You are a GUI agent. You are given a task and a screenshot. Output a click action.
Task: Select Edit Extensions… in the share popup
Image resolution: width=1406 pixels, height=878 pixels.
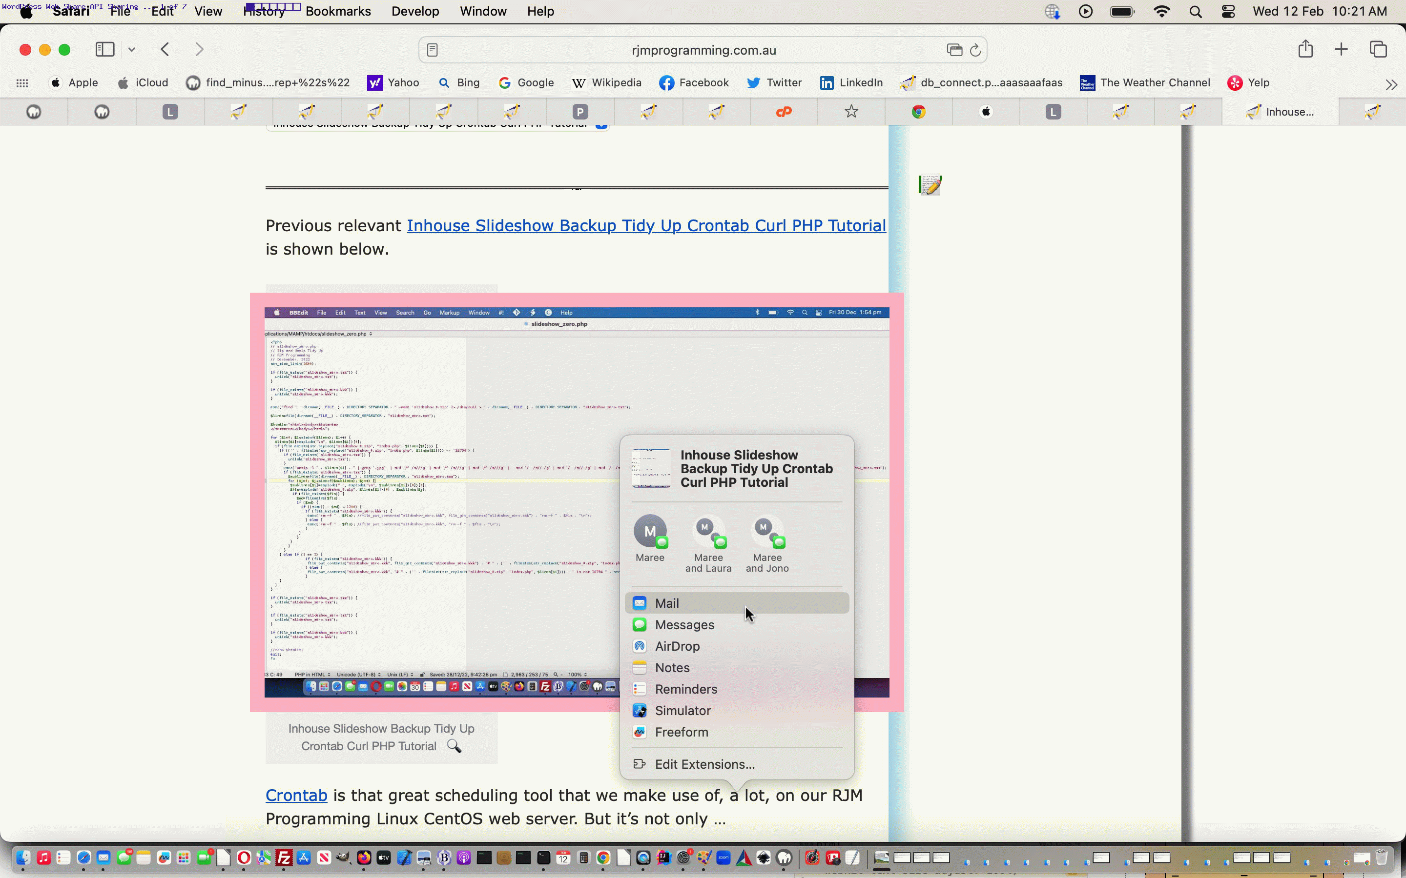tap(737, 764)
